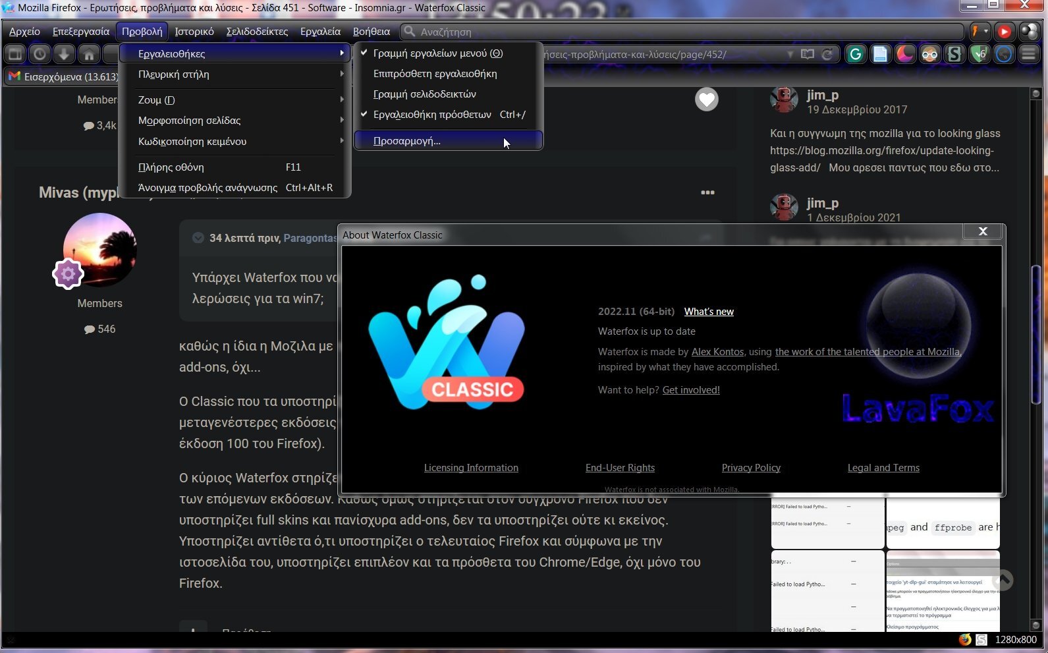Open the Ιστορικό menu

point(194,32)
